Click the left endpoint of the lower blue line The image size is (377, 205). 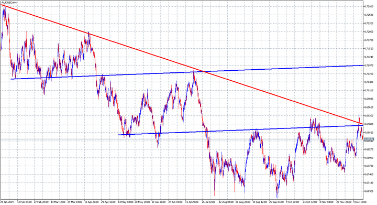[x=118, y=135]
